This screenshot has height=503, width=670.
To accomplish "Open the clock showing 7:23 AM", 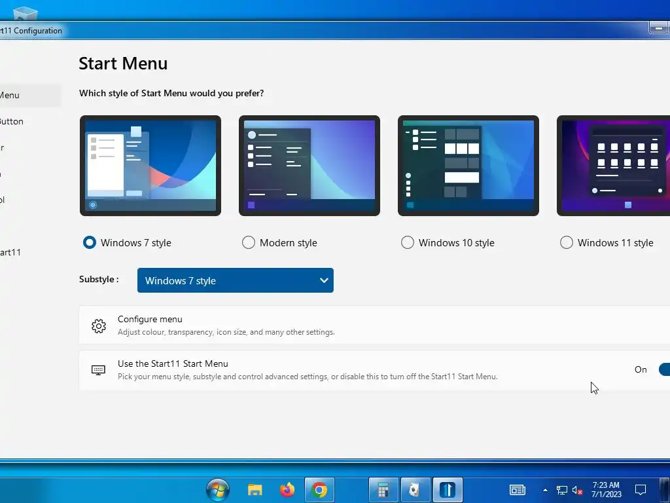I will (x=606, y=490).
